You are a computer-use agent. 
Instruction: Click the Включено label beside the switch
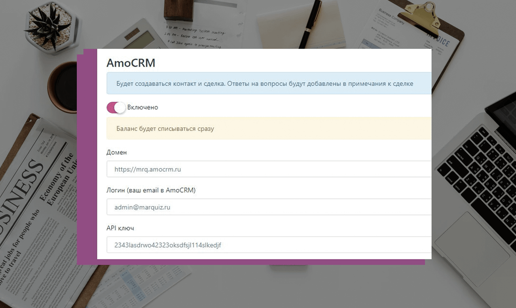[x=143, y=107]
